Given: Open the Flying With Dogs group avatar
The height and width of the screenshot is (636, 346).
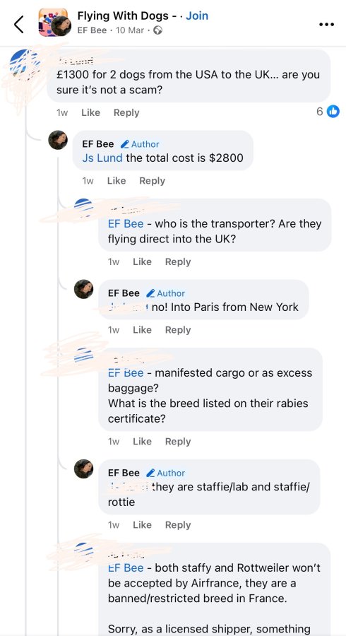Looking at the screenshot, I should click(x=53, y=21).
